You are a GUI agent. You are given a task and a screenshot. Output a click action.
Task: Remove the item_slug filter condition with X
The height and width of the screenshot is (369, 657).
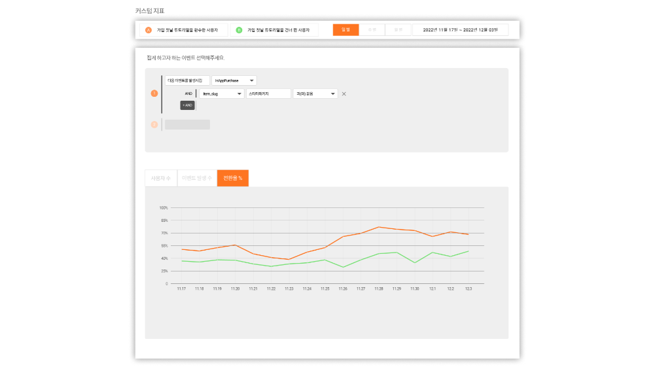pos(344,94)
